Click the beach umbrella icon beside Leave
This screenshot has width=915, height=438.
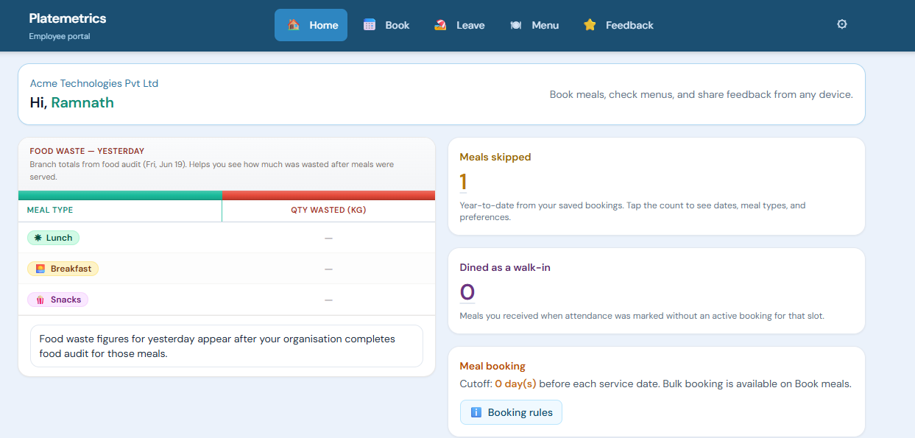pyautogui.click(x=440, y=25)
